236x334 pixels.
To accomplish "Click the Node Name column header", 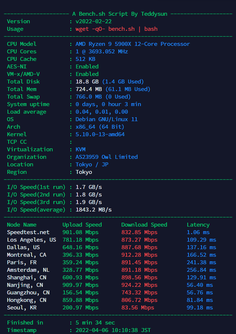I will pyautogui.click(x=22, y=225).
